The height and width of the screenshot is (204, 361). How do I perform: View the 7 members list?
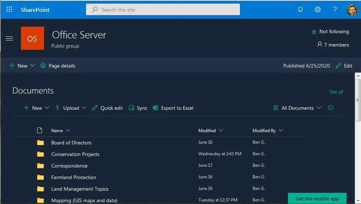click(333, 45)
